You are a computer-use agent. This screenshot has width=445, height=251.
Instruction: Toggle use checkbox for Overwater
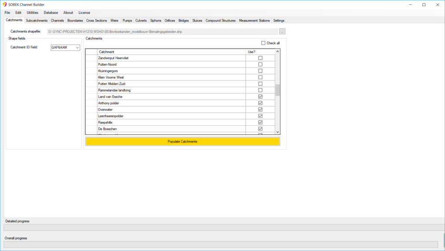[260, 110]
